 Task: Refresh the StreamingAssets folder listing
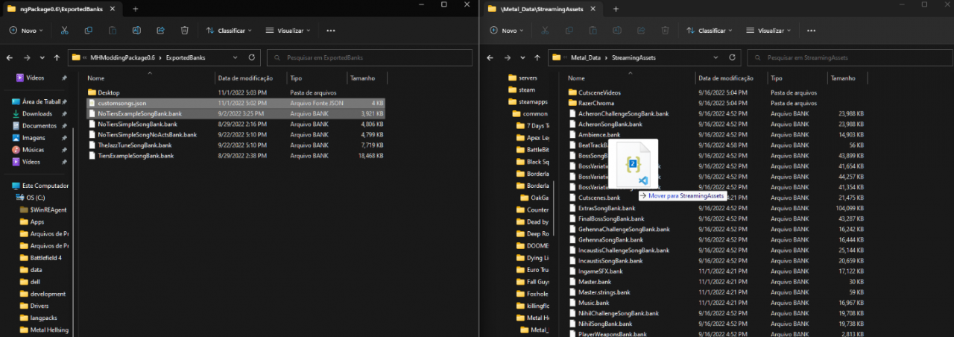pos(733,57)
